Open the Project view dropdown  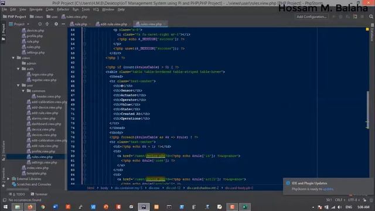(19, 24)
